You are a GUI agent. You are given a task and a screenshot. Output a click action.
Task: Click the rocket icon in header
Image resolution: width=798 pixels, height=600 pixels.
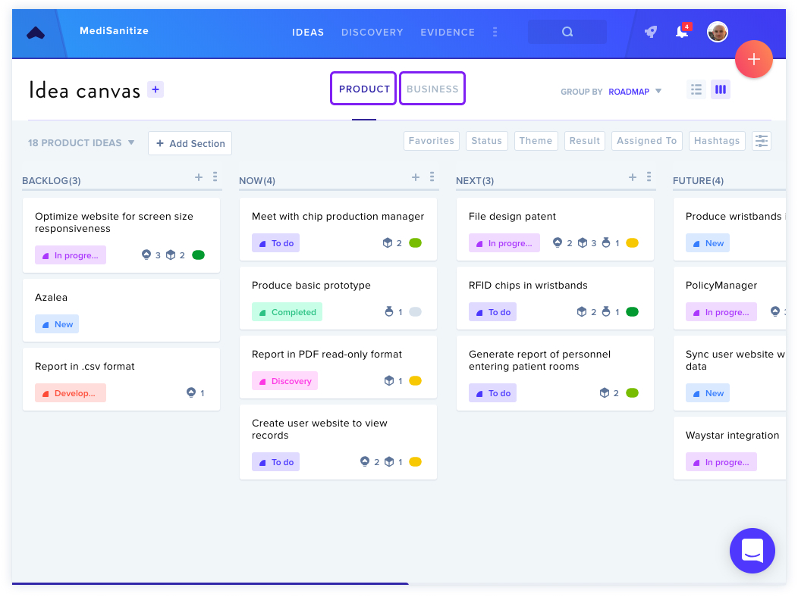click(650, 32)
